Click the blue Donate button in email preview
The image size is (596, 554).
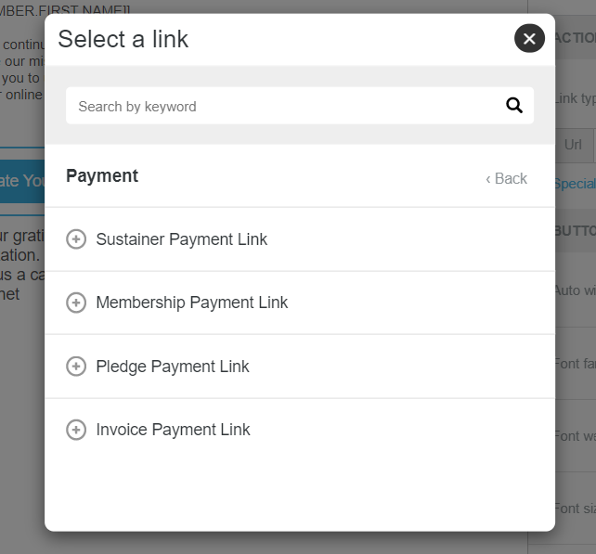(x=22, y=181)
